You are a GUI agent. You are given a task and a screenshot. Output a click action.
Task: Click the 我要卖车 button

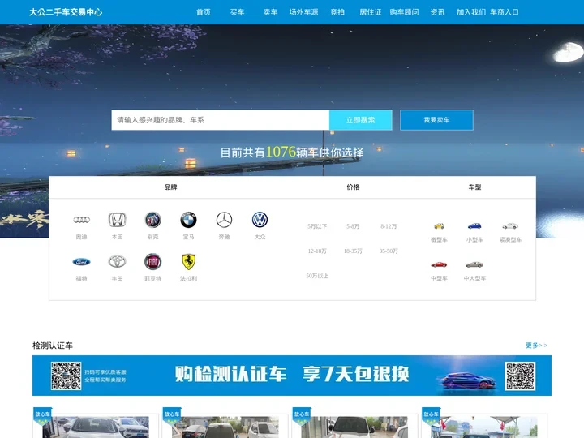(x=436, y=120)
